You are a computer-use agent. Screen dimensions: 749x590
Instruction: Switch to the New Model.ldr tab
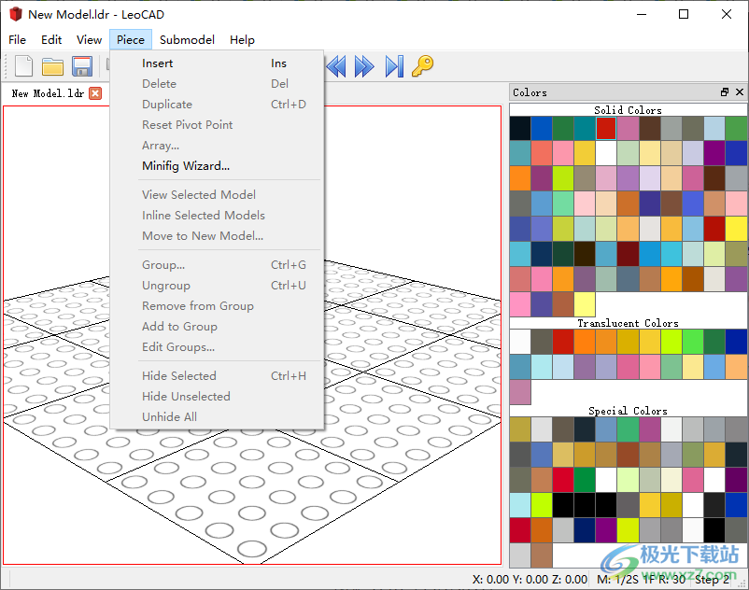point(47,93)
